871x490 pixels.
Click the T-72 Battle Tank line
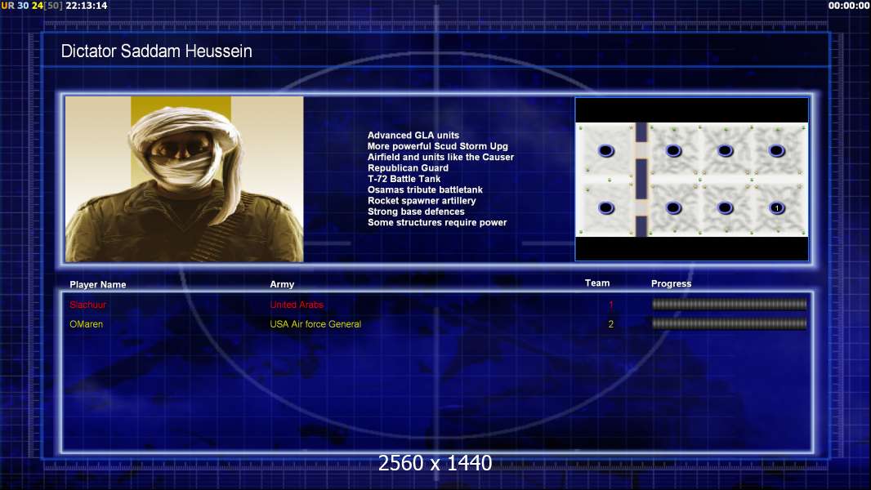pos(404,179)
